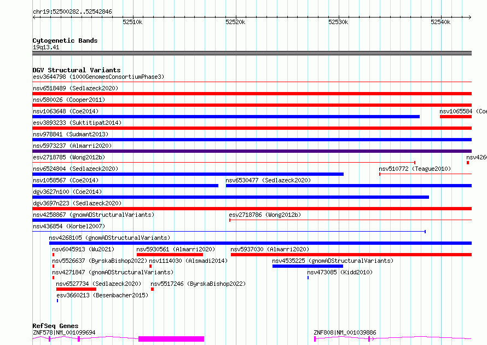Viewport: 487px width, 345px height.
Task: Select the blue bar under nsv4535225
Action: coord(308,266)
